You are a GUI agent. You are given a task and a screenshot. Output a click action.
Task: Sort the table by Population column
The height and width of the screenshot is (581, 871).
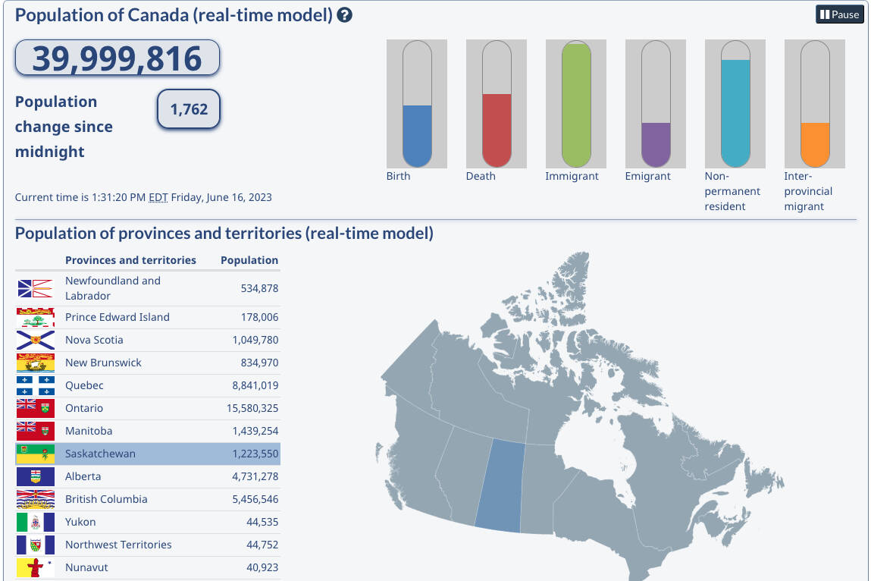coord(249,260)
